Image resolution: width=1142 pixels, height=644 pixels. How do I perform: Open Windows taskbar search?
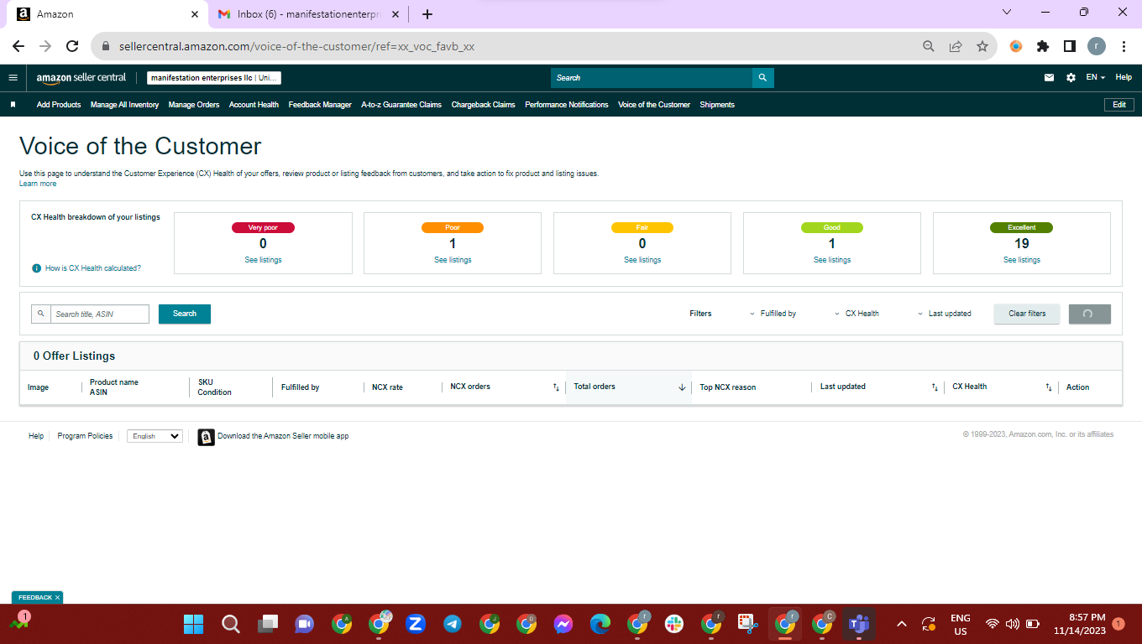tap(231, 624)
